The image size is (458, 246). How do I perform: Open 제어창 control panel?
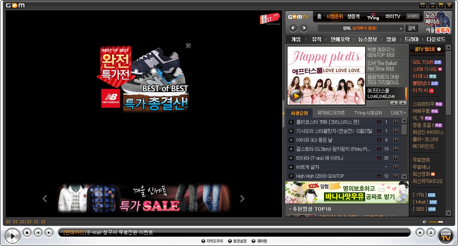coord(259,241)
